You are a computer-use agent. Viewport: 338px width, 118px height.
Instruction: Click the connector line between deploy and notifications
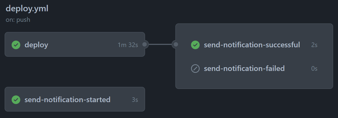160,44
